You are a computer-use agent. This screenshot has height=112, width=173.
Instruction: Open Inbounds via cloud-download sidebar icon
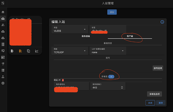3,18
